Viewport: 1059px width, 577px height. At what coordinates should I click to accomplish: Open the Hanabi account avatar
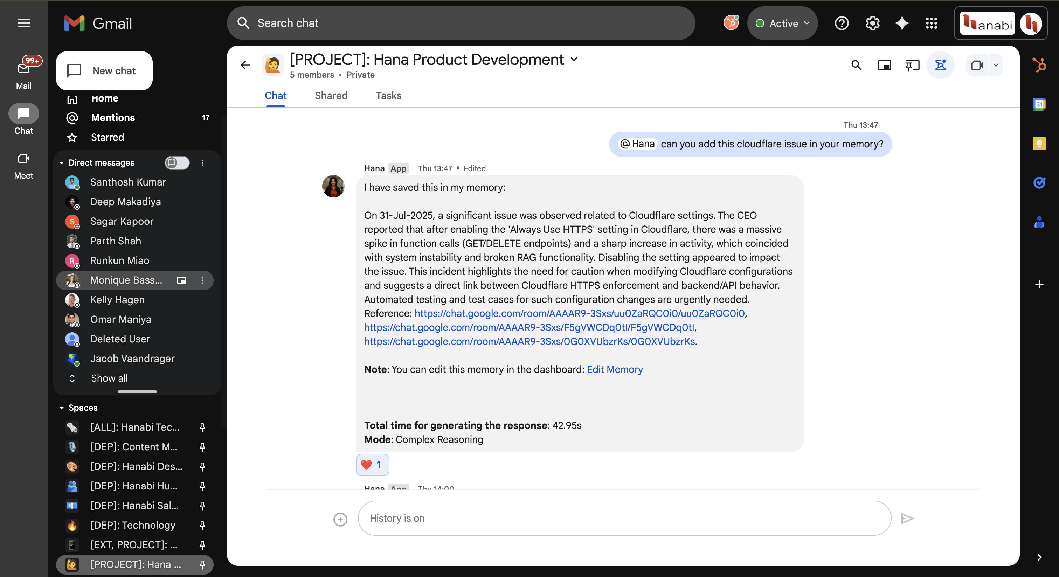[x=1031, y=23]
